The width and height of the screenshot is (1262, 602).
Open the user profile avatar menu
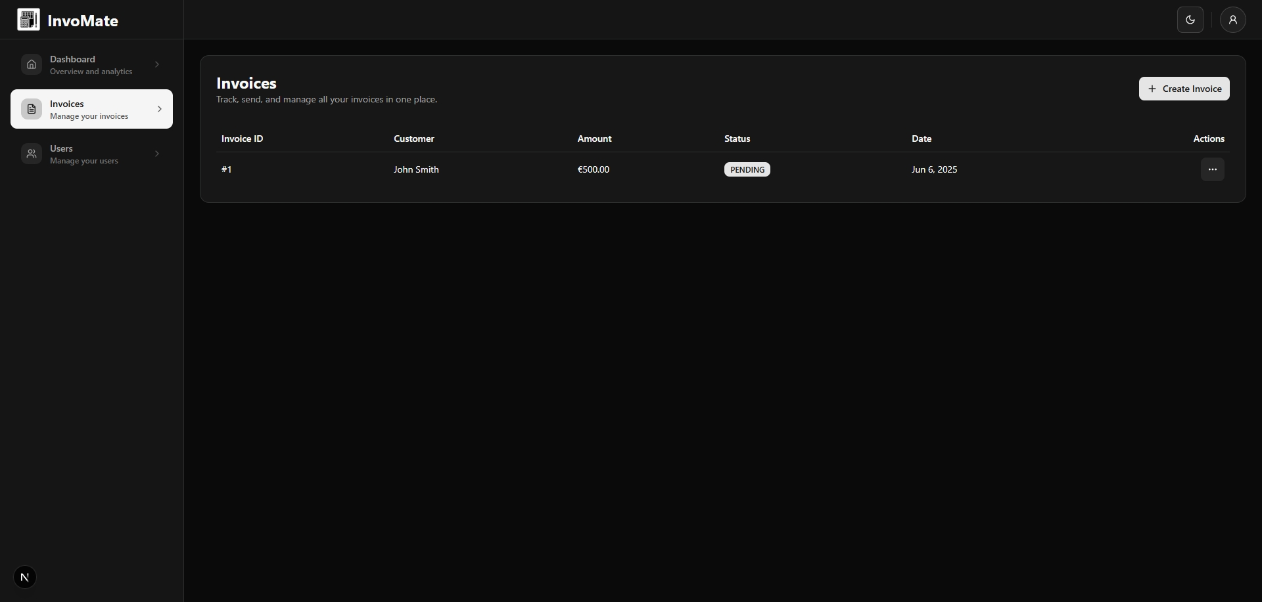coord(1232,20)
